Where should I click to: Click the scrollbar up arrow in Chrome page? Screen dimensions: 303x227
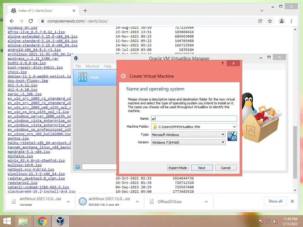click(295, 29)
